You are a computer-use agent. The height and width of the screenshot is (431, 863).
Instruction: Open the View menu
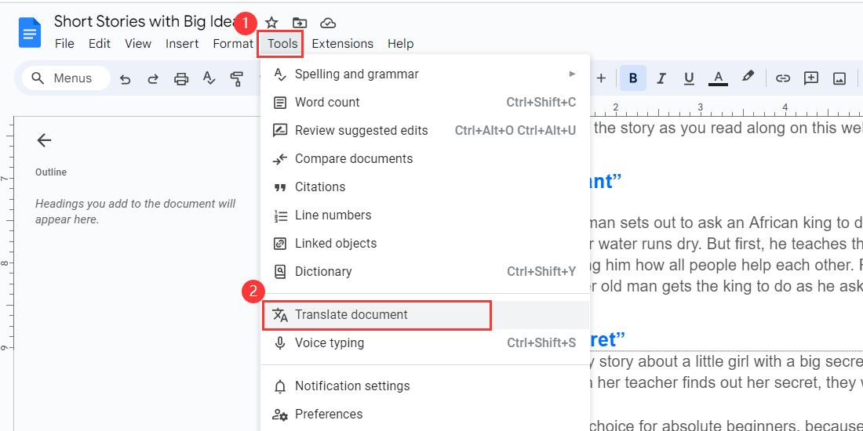coord(137,44)
